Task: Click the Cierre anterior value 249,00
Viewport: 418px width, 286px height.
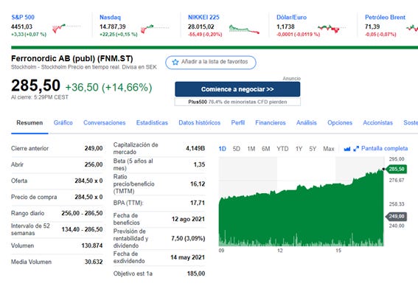Action: point(94,148)
